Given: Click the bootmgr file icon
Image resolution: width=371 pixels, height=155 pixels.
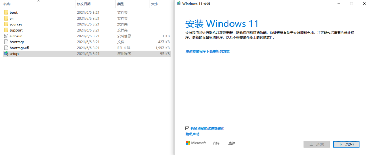Looking at the screenshot, I should (6, 42).
